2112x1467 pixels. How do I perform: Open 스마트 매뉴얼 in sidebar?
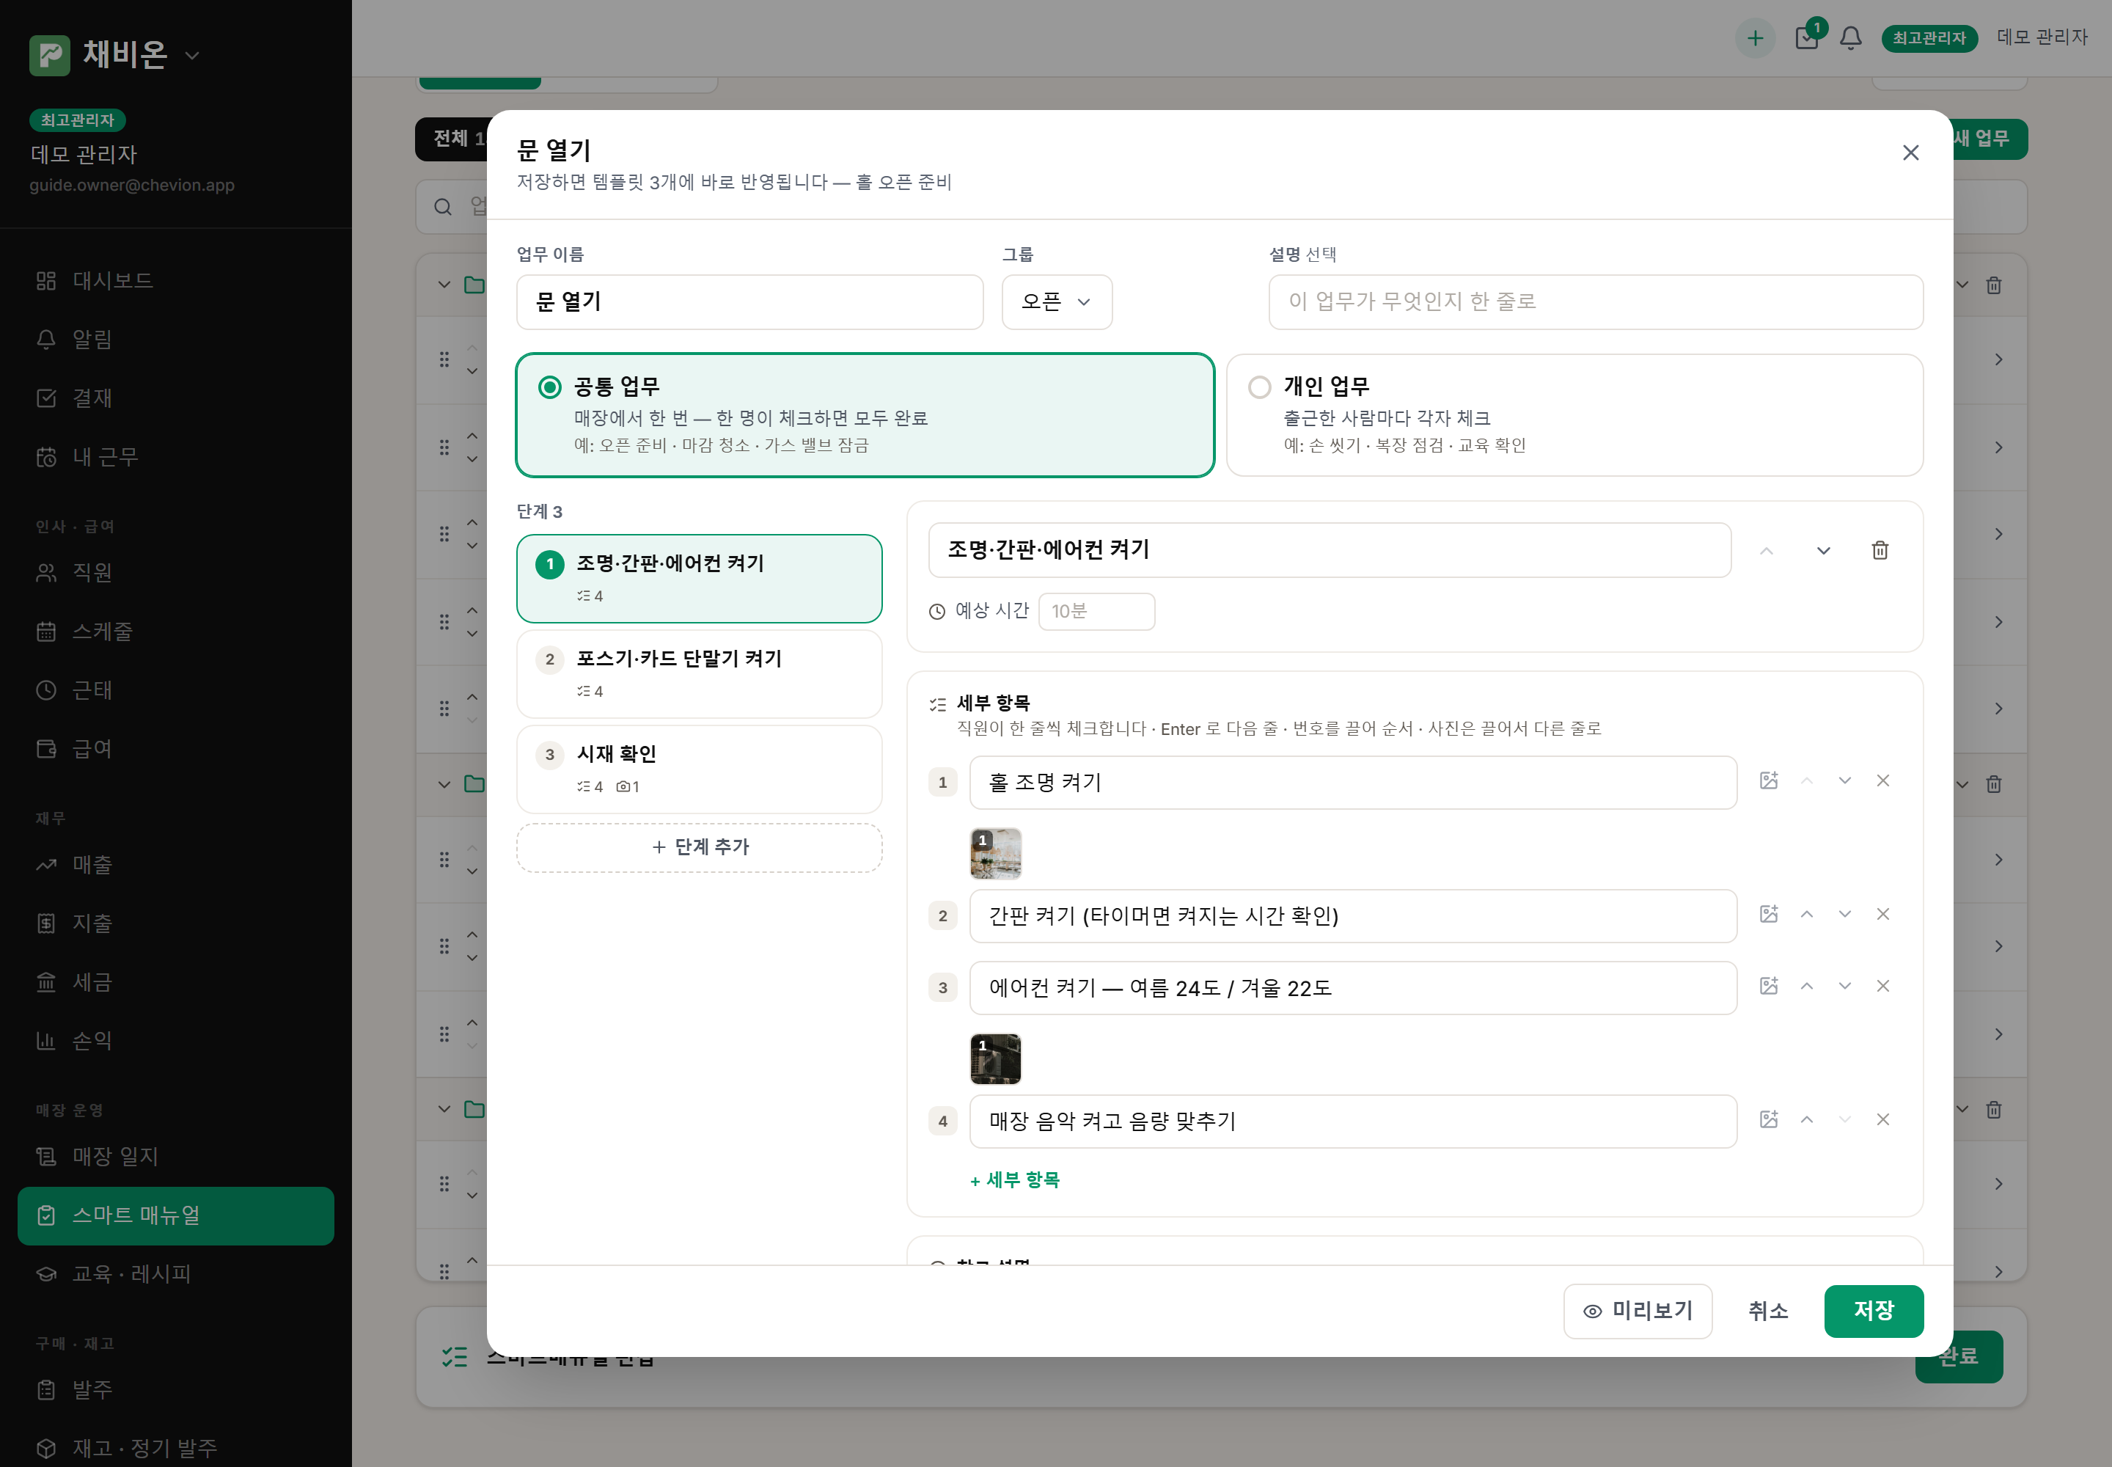[175, 1215]
